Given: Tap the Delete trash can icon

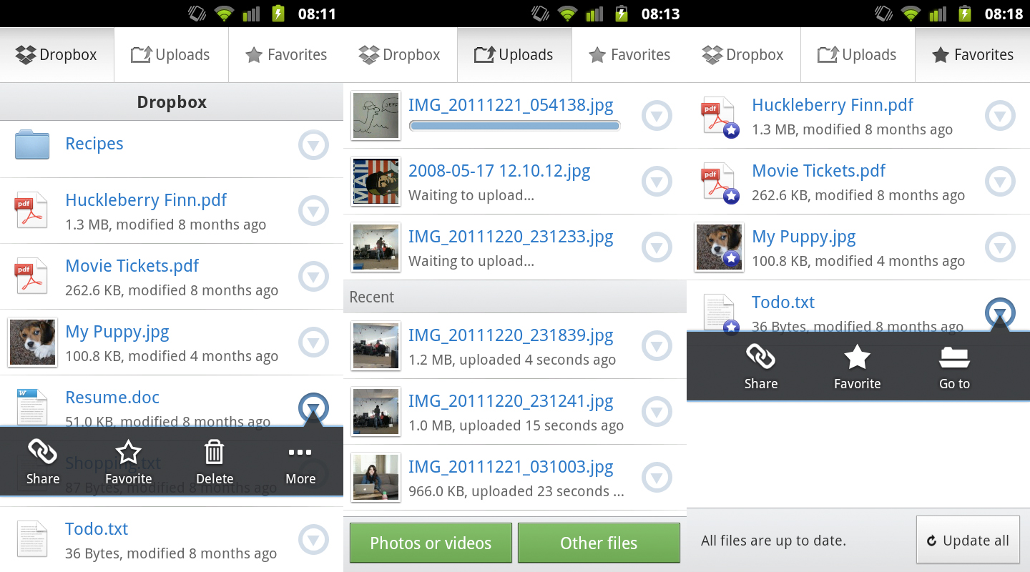Looking at the screenshot, I should point(214,453).
